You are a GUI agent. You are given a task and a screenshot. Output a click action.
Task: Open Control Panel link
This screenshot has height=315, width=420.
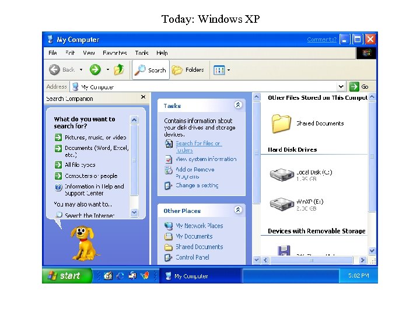192,257
